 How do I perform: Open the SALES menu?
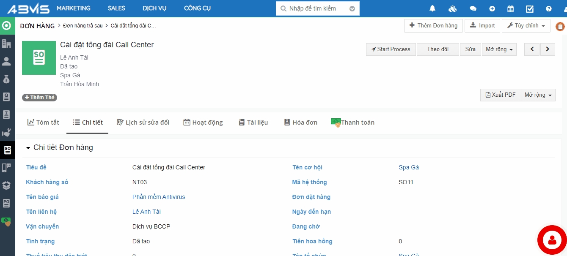116,8
